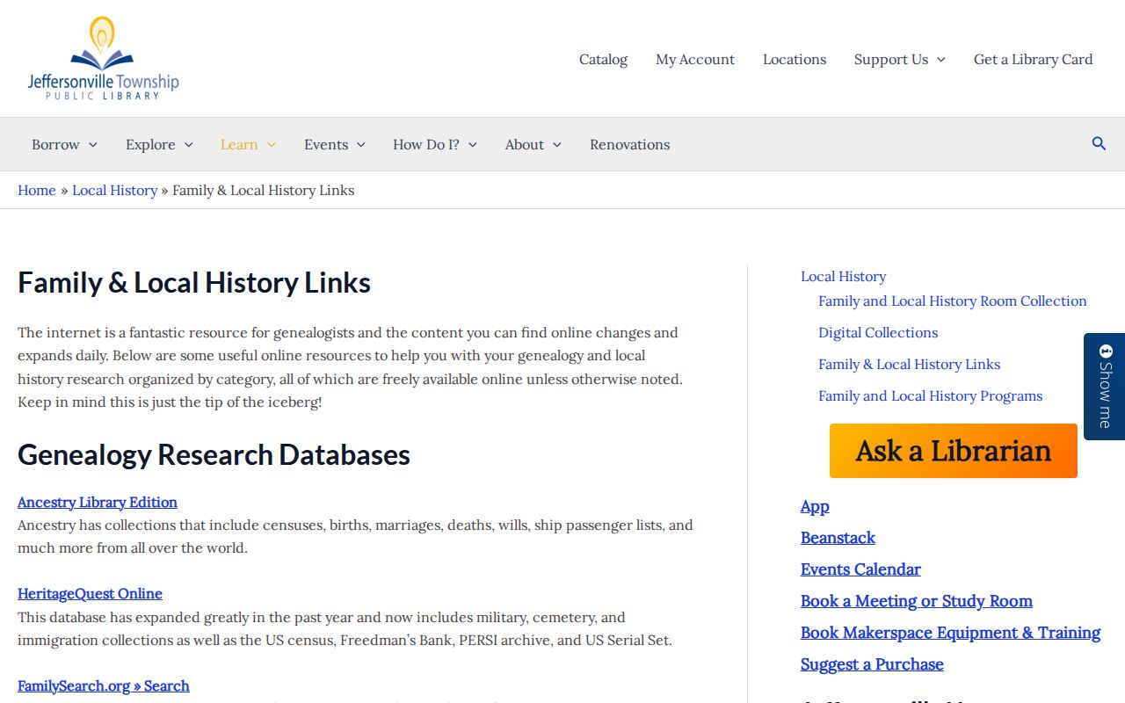
Task: Open the Events dropdown menu
Action: coord(335,144)
